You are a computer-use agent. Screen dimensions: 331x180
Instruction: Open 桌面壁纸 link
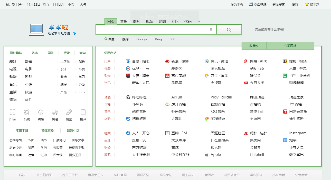tap(258, 4)
